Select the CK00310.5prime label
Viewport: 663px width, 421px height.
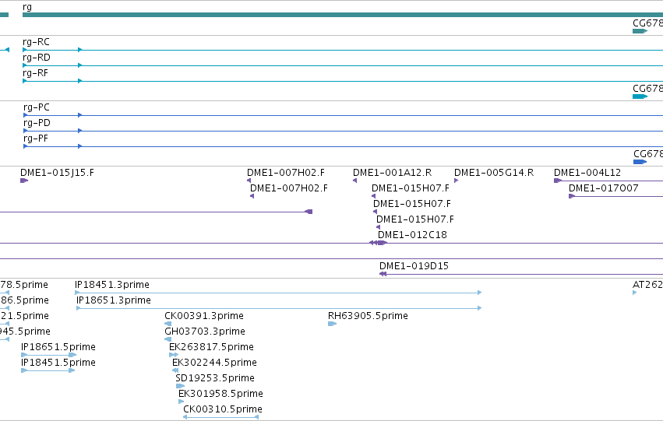(x=223, y=409)
